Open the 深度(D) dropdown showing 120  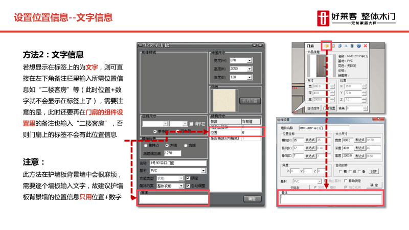pyautogui.click(x=249, y=77)
